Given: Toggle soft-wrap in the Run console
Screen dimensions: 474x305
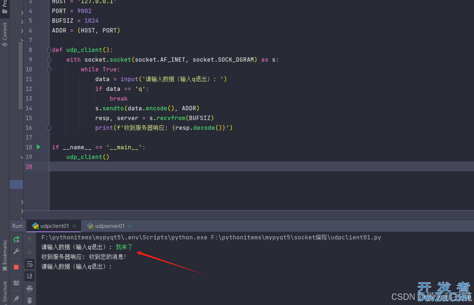Looking at the screenshot, I should [x=30, y=264].
